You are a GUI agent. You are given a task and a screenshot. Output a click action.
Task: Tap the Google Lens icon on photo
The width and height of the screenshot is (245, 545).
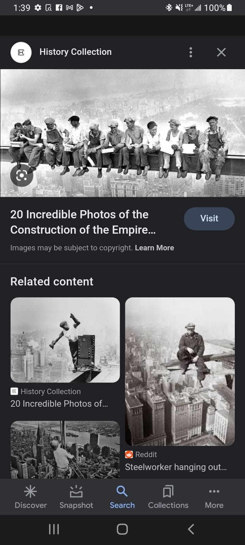coord(21,175)
